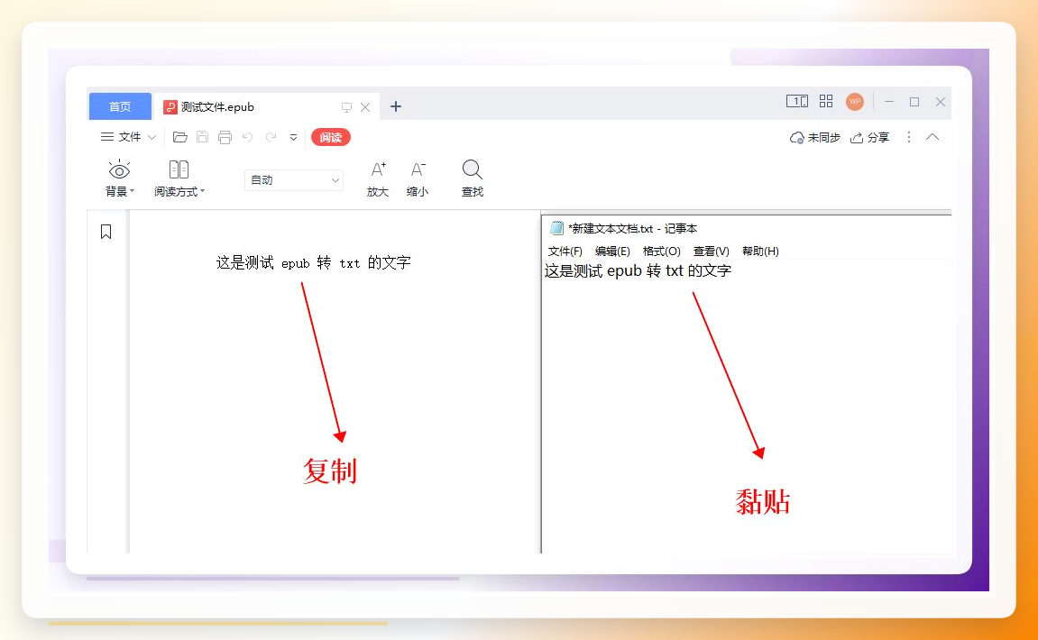Viewport: 1038px width, 640px height.
Task: Add a new tab with the plus button
Action: (x=396, y=106)
